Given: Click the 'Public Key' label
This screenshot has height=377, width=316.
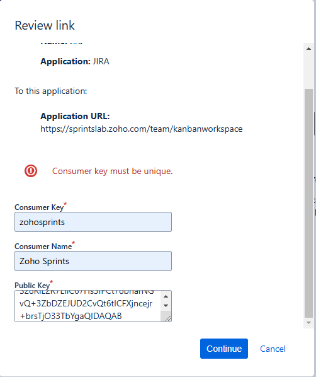Looking at the screenshot, I should pyautogui.click(x=32, y=286).
